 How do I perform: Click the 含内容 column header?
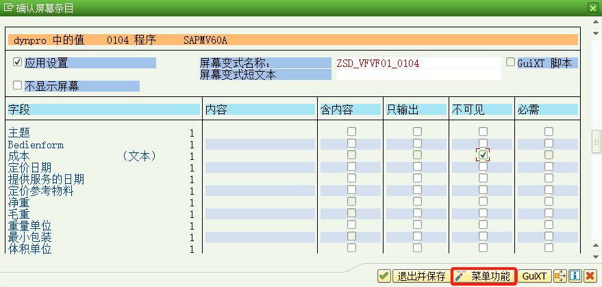[x=351, y=109]
